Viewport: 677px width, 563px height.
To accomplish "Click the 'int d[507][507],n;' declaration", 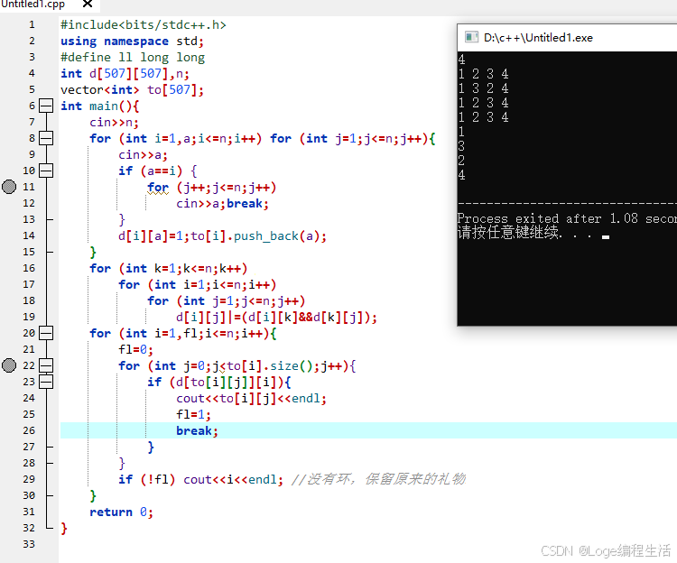I will coord(125,74).
